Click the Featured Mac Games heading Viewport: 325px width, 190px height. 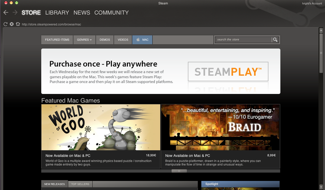(71, 100)
